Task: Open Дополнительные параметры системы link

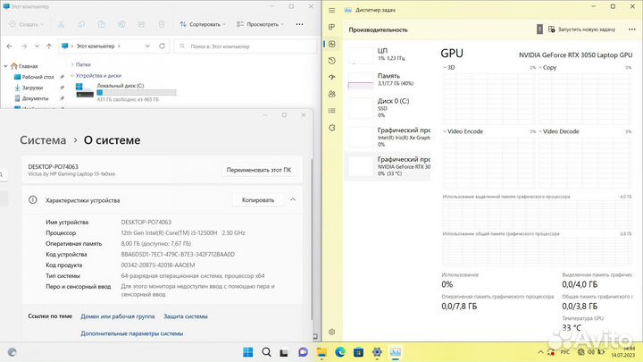Action: [132, 333]
